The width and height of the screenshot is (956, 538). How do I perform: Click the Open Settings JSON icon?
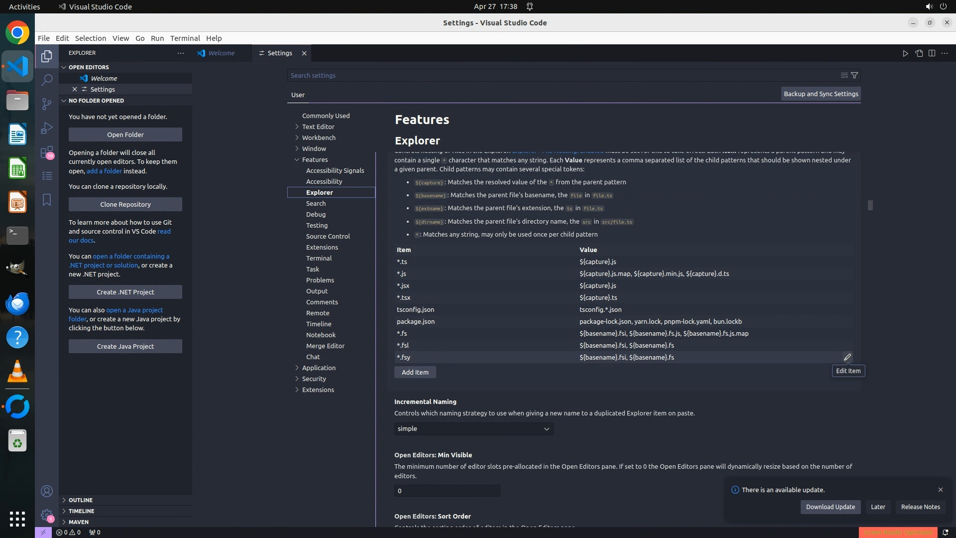pyautogui.click(x=919, y=53)
